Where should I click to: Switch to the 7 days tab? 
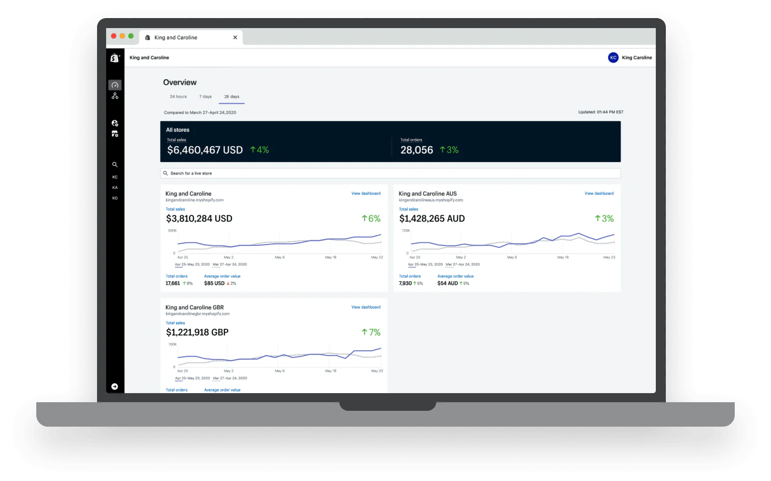click(205, 96)
